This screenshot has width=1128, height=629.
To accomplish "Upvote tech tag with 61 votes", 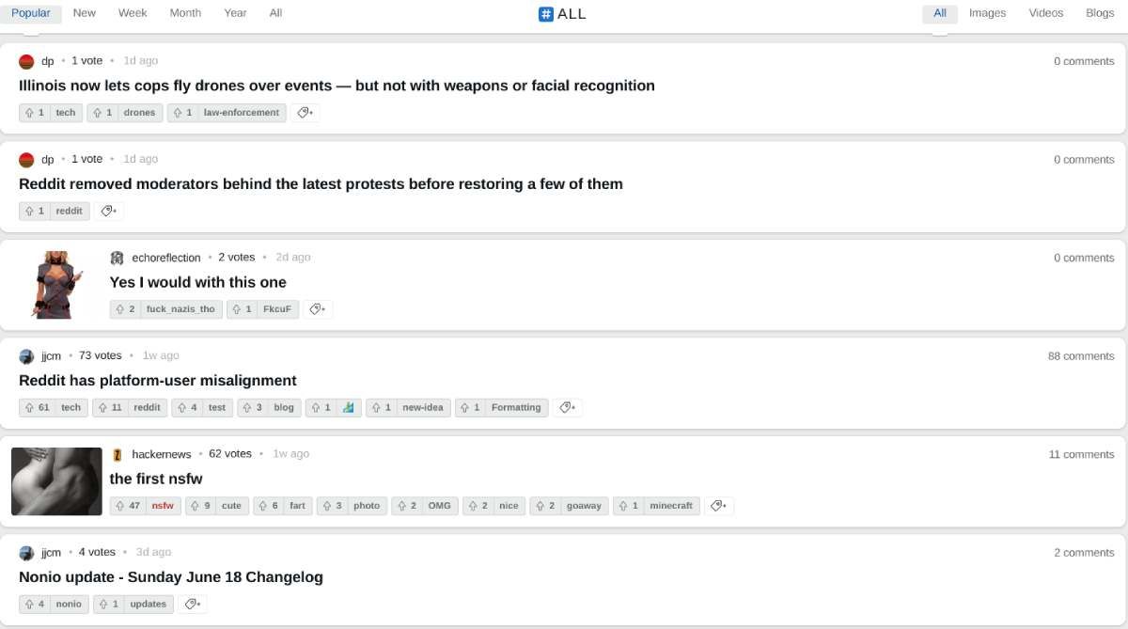I will [x=38, y=407].
